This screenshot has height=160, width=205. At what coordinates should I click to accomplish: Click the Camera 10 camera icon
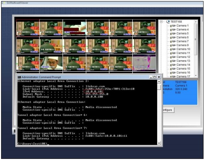(x=173, y=49)
